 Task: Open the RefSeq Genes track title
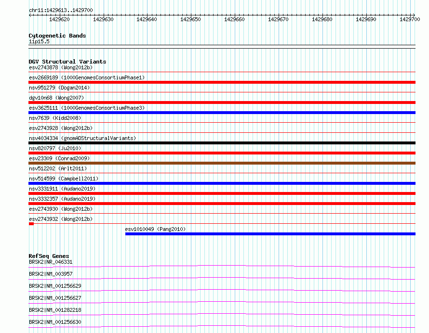pos(49,256)
